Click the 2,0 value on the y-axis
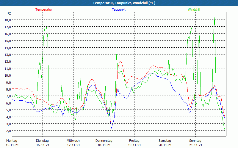The width and height of the screenshot is (238, 148). (x=8, y=131)
